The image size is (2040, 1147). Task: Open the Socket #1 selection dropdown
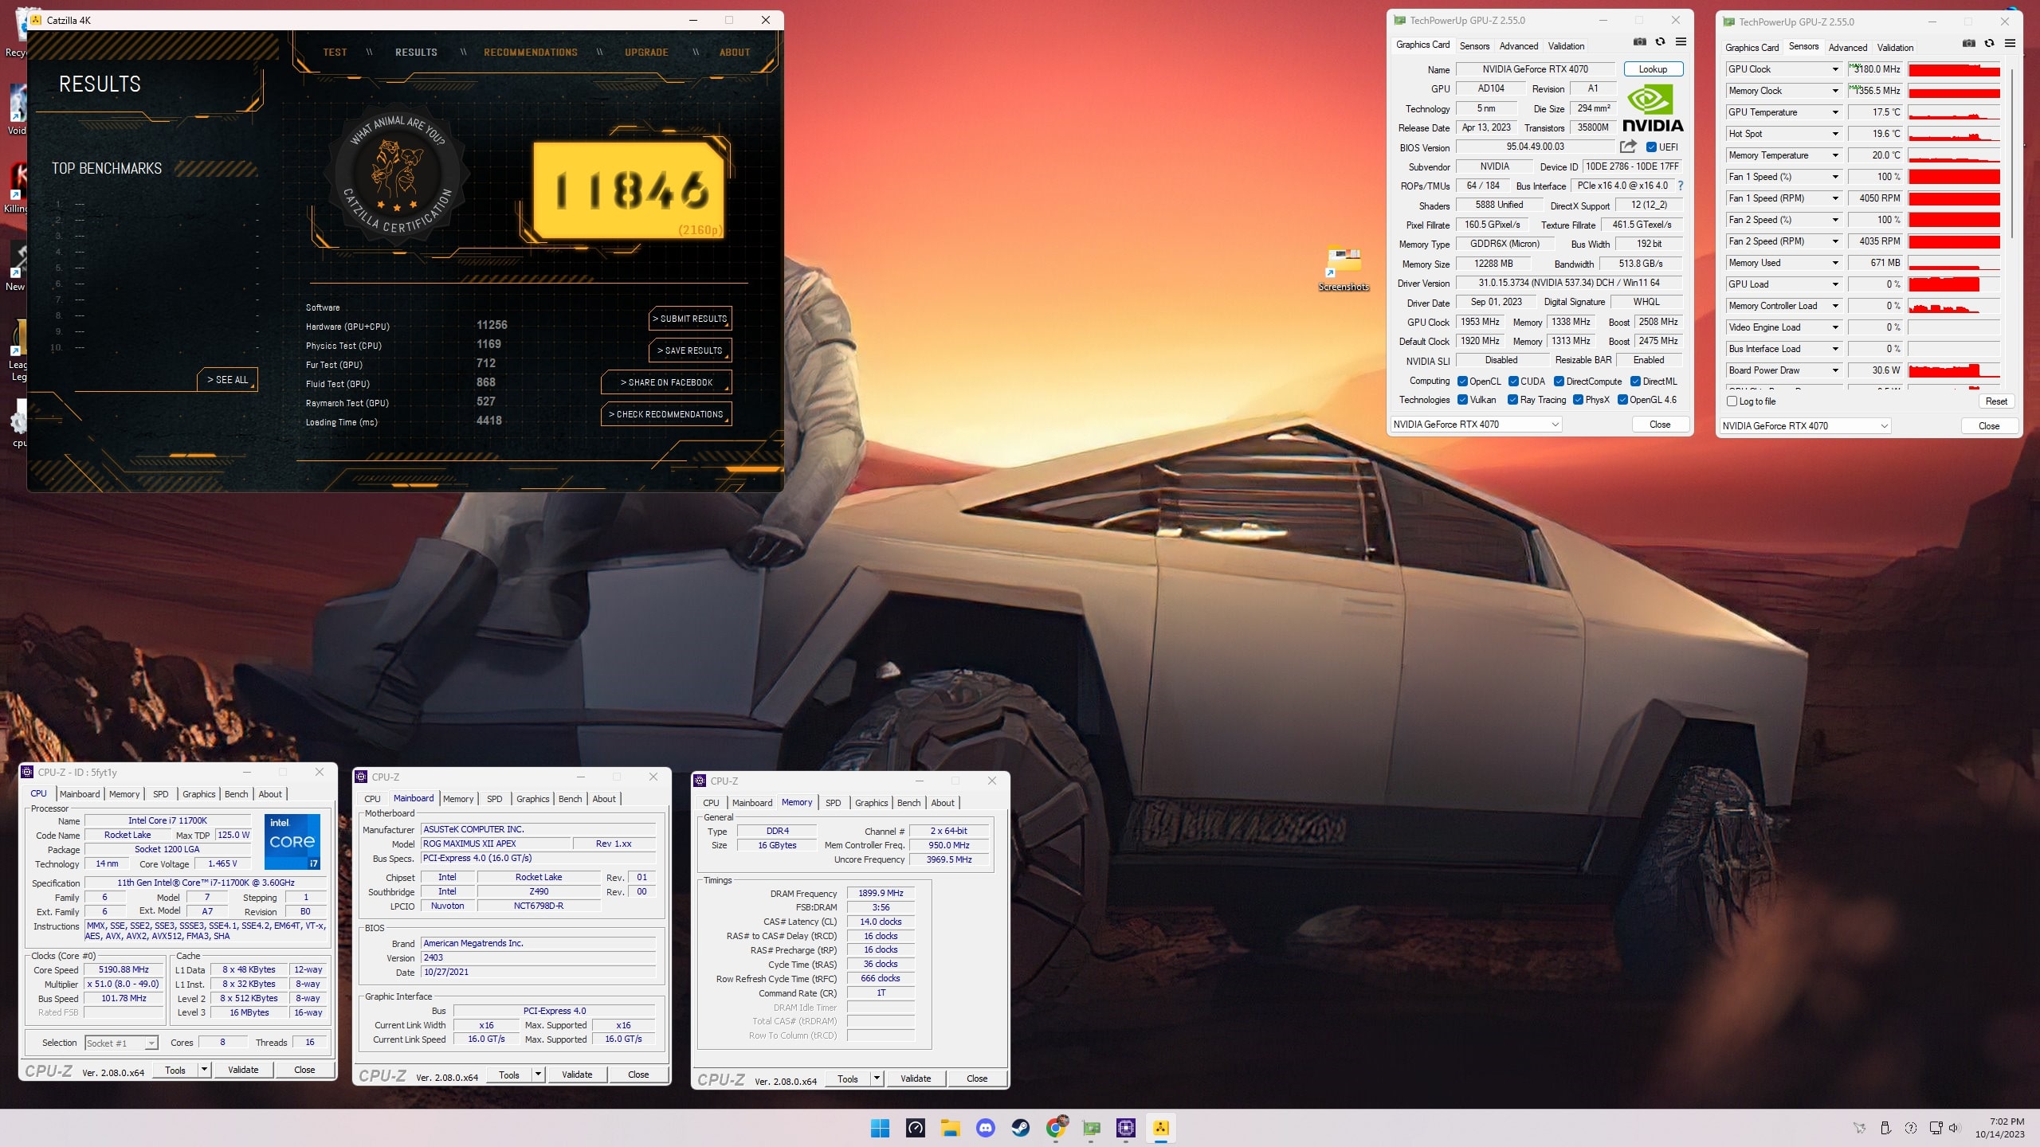coord(122,1043)
